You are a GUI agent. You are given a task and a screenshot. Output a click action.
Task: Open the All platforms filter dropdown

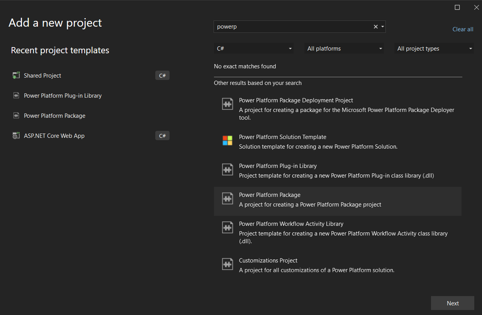(344, 49)
